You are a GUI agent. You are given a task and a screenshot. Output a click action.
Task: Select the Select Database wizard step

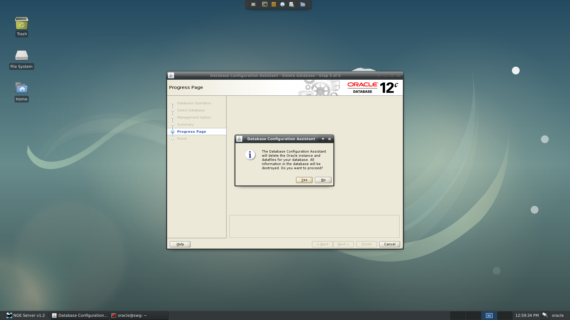tap(191, 110)
